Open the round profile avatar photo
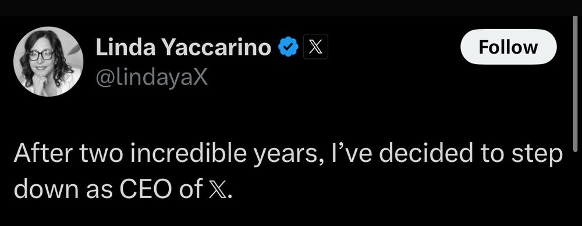582x226 pixels. coord(48,62)
